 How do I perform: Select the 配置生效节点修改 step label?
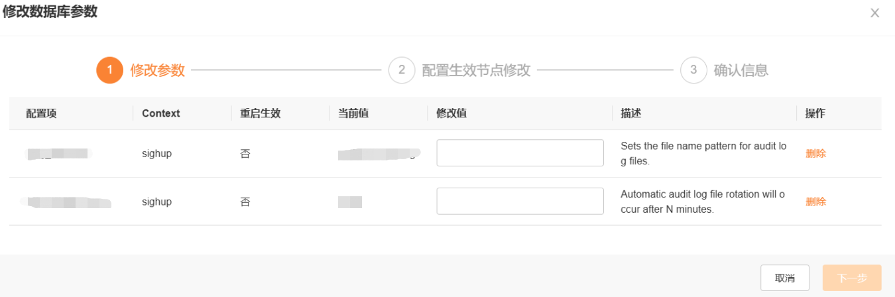point(477,70)
